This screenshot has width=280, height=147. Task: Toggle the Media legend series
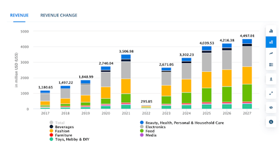pyautogui.click(x=148, y=135)
